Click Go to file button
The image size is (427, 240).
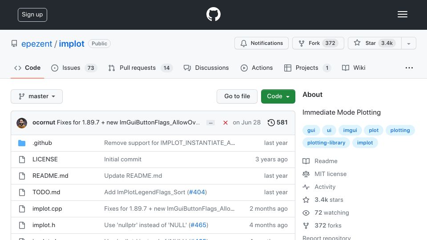click(x=237, y=96)
